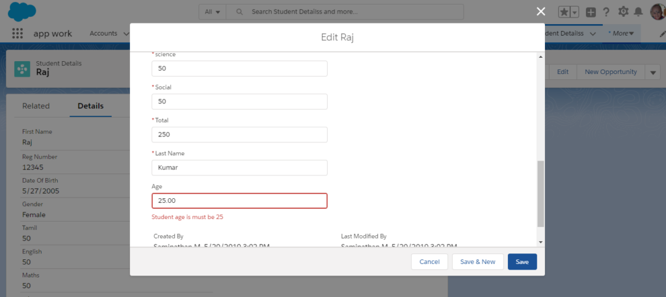Image resolution: width=666 pixels, height=297 pixels.
Task: Click the Save button
Action: tap(522, 261)
